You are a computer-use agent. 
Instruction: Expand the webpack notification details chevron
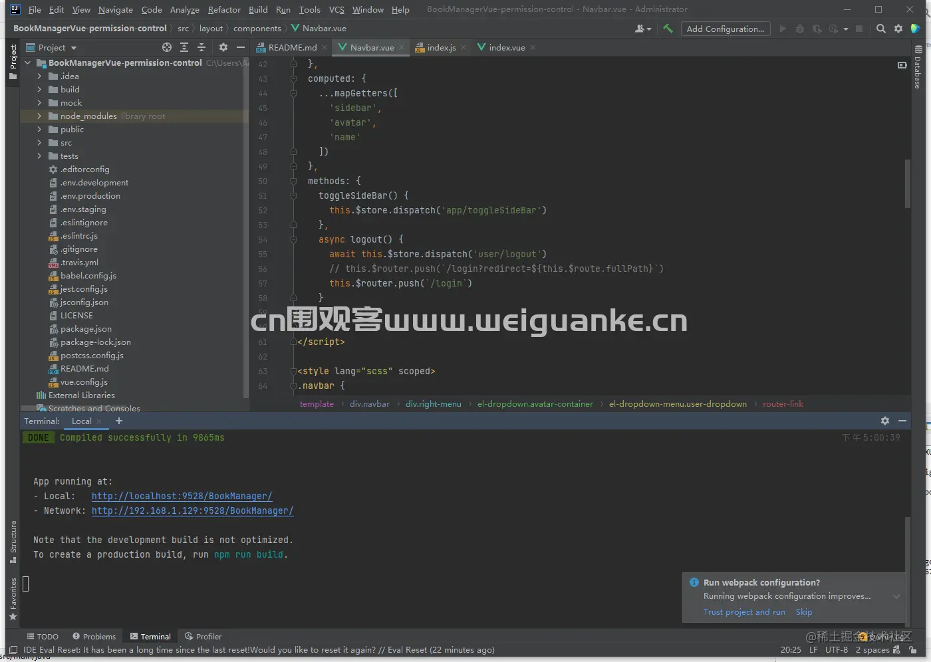click(896, 596)
